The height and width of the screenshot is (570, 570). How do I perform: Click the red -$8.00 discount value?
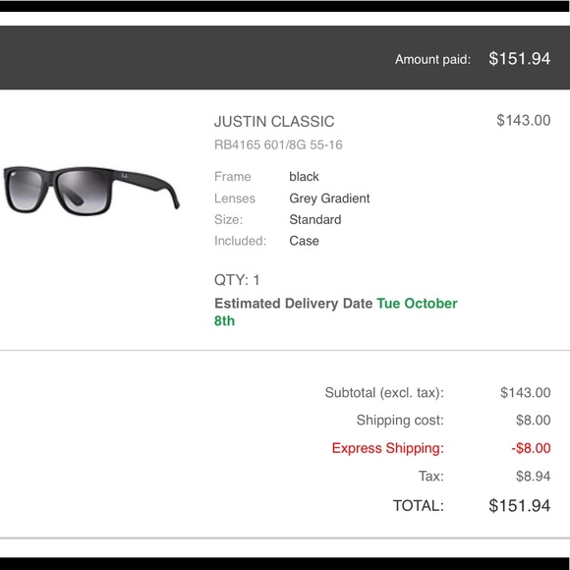click(531, 448)
